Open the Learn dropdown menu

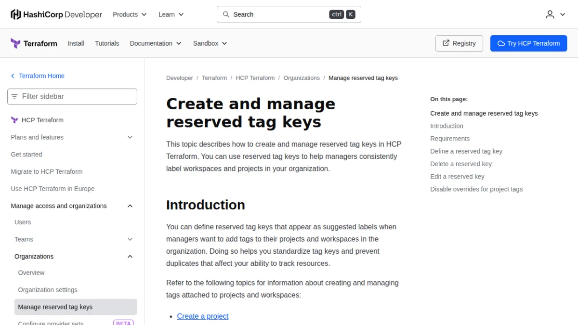(x=171, y=14)
